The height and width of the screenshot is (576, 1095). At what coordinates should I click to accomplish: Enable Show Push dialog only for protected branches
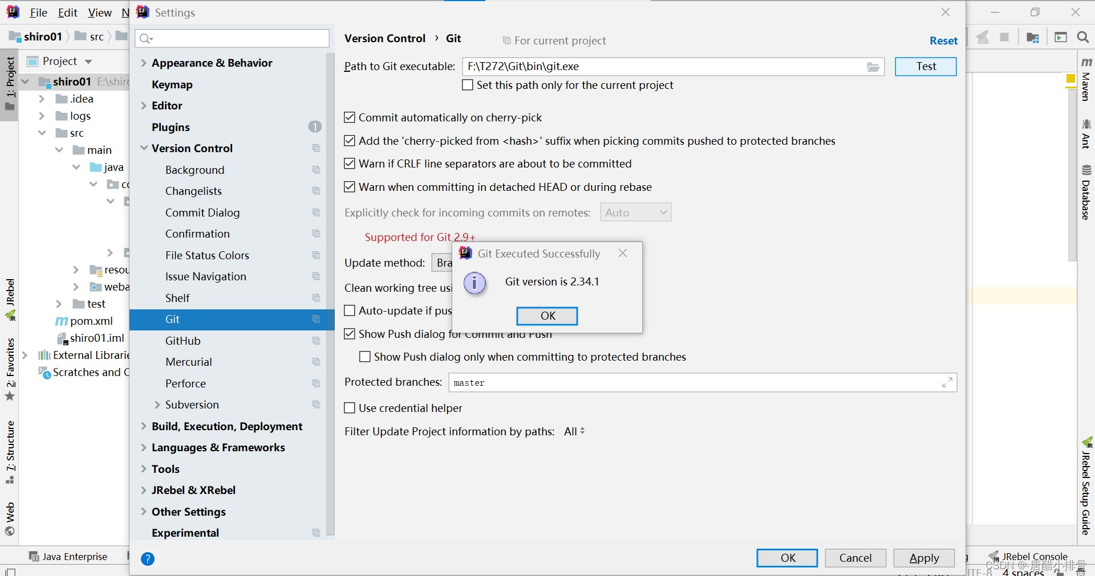click(365, 357)
